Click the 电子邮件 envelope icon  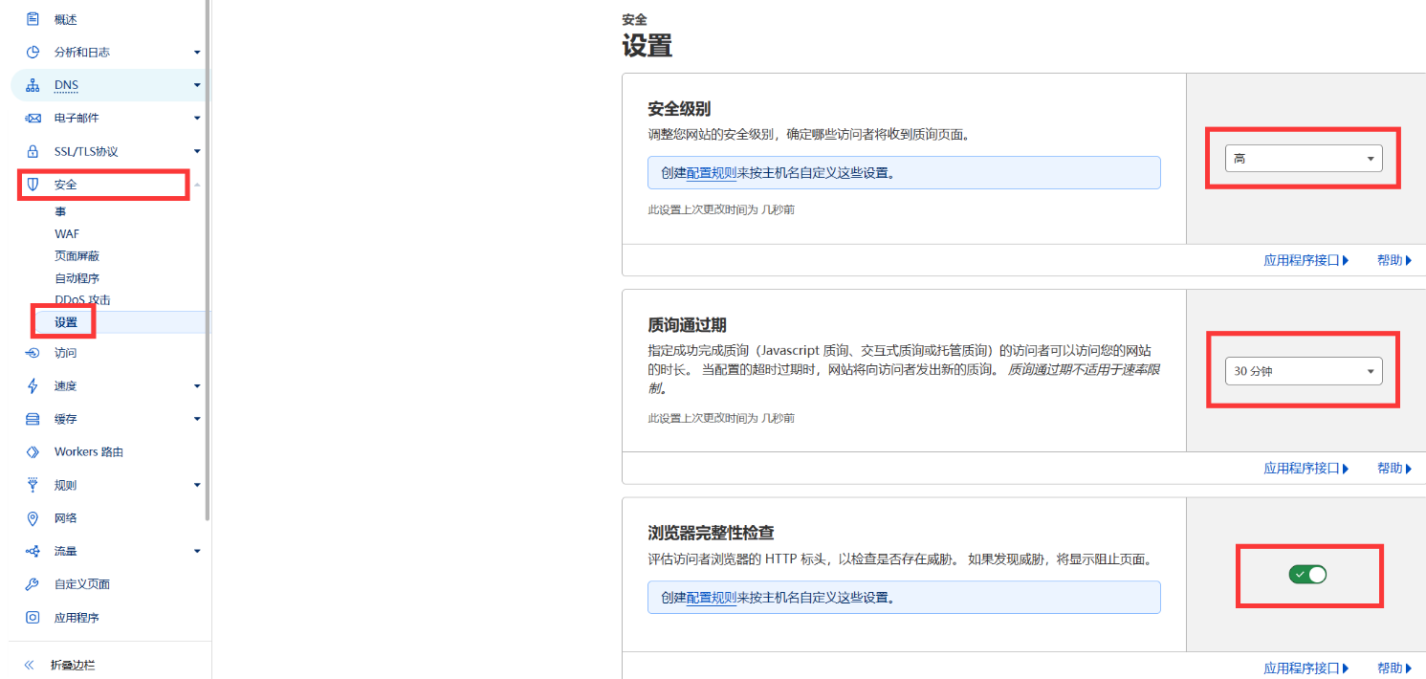tap(33, 119)
